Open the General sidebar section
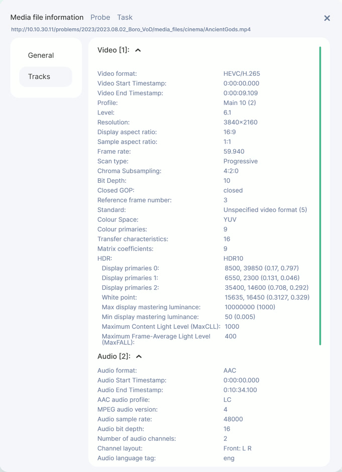This screenshot has width=342, height=472. pyautogui.click(x=41, y=55)
